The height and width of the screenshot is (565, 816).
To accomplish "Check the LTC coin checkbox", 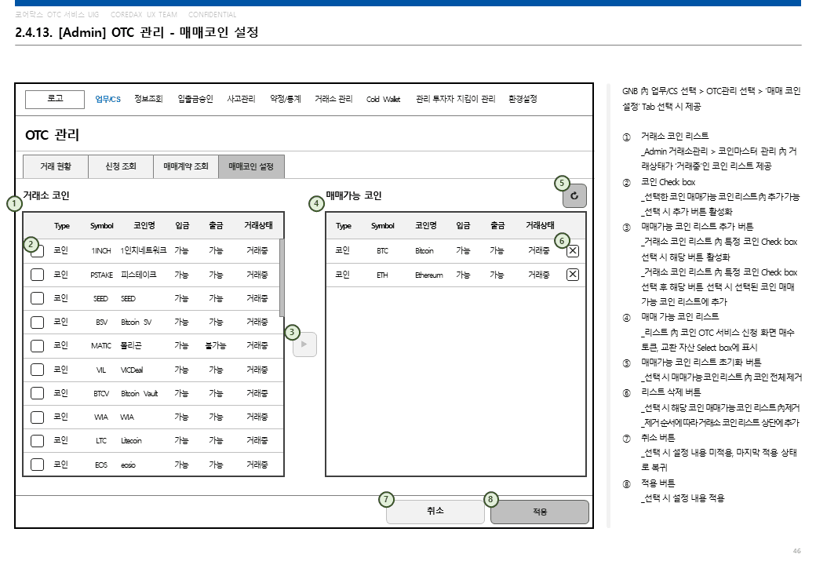I will 37,441.
